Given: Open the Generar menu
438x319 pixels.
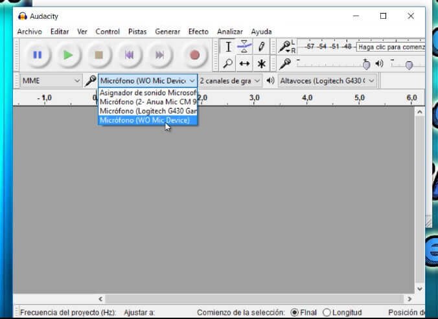Looking at the screenshot, I should point(168,32).
